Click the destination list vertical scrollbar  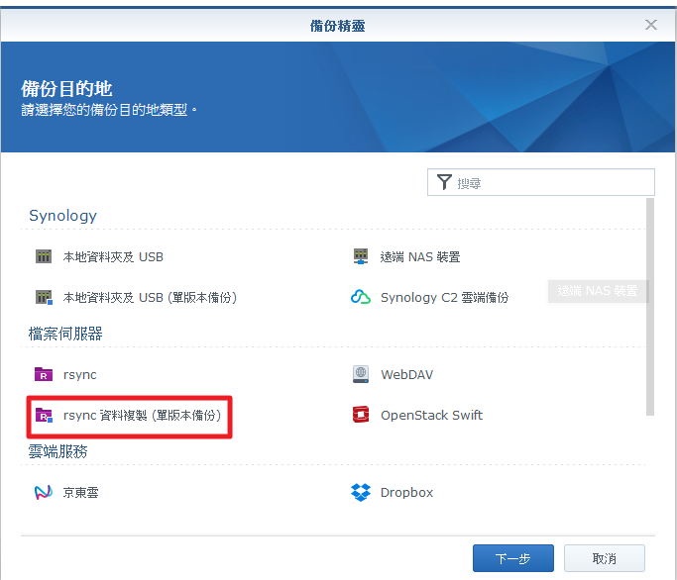click(x=650, y=307)
